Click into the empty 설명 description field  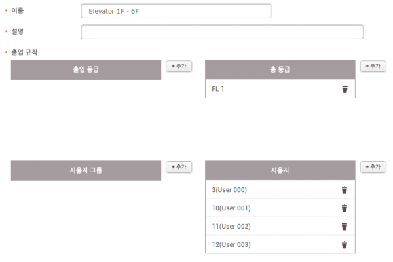click(222, 32)
